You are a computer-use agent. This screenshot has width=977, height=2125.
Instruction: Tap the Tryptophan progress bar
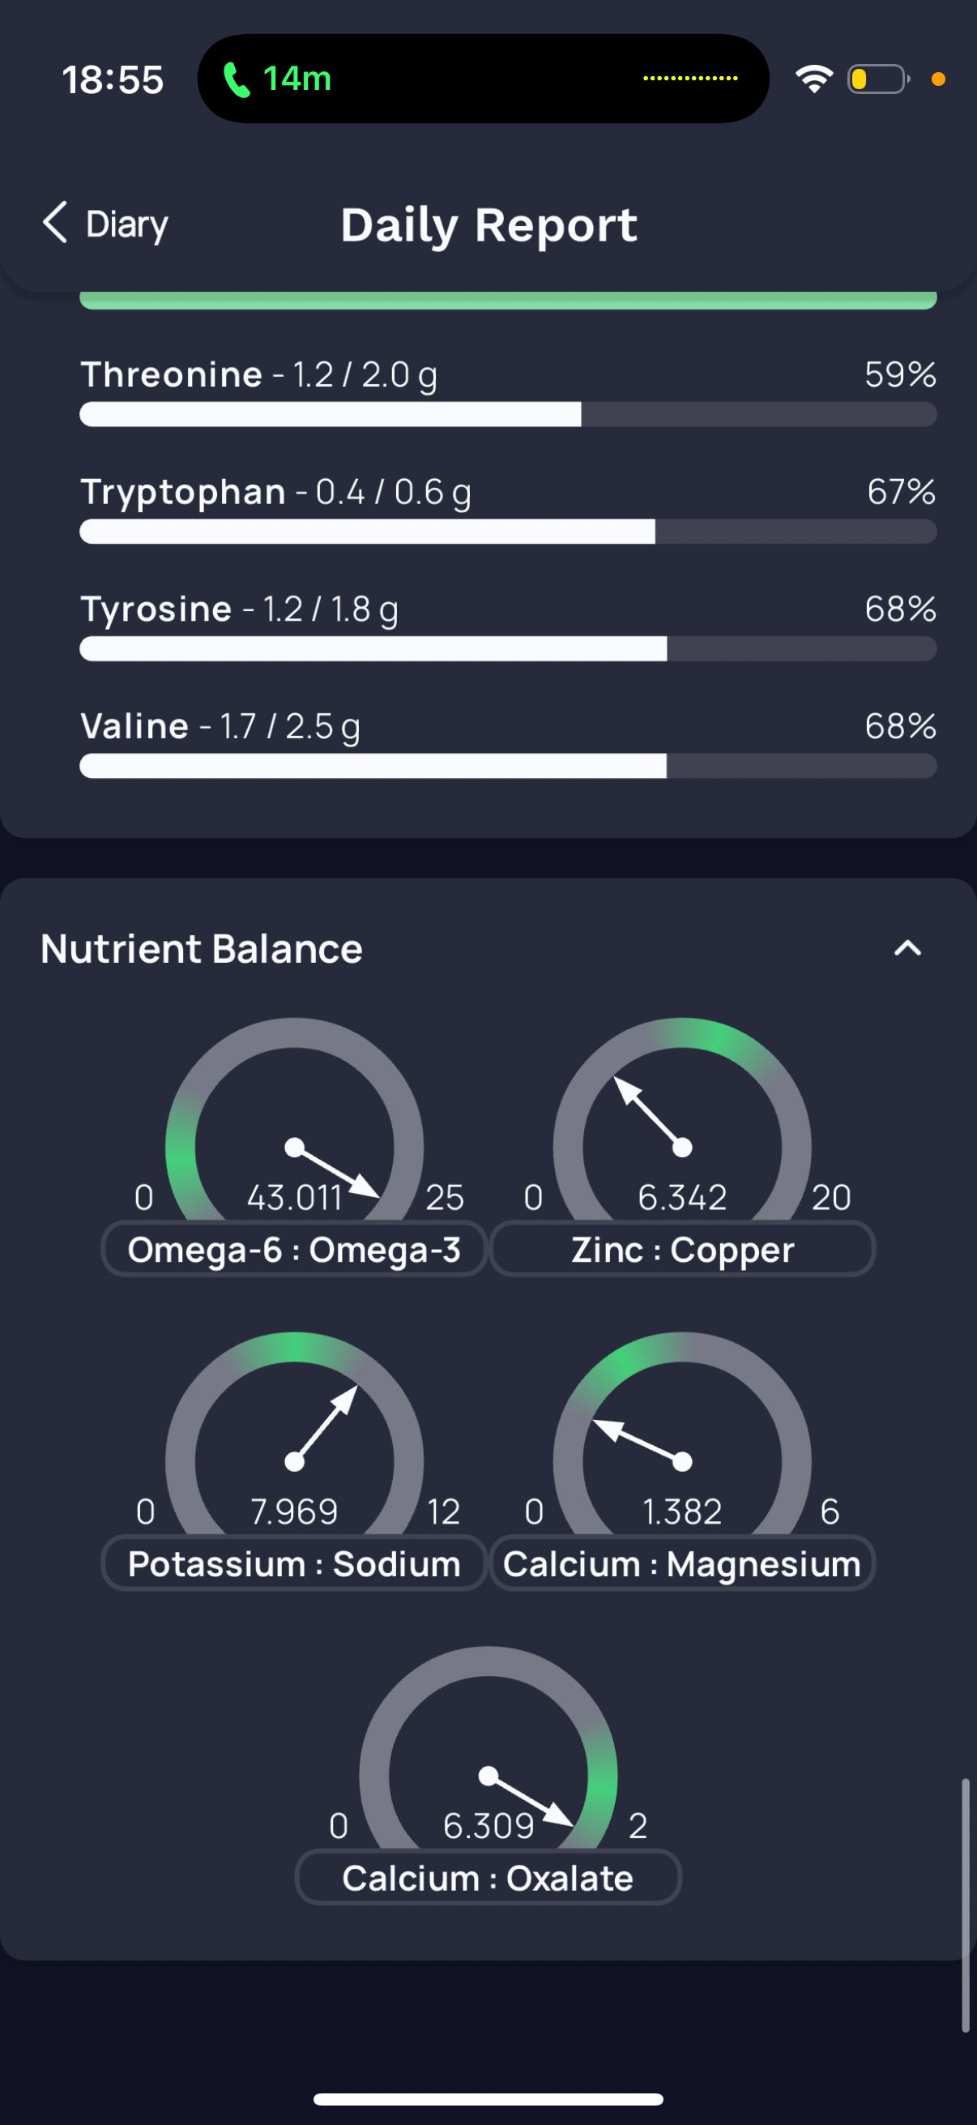point(508,532)
